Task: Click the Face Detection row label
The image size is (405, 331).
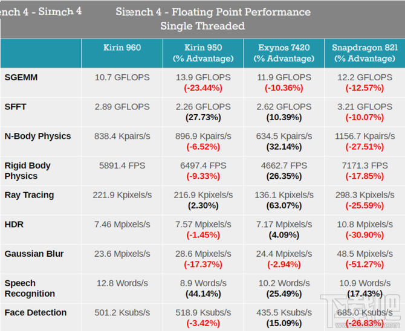Action: [35, 312]
